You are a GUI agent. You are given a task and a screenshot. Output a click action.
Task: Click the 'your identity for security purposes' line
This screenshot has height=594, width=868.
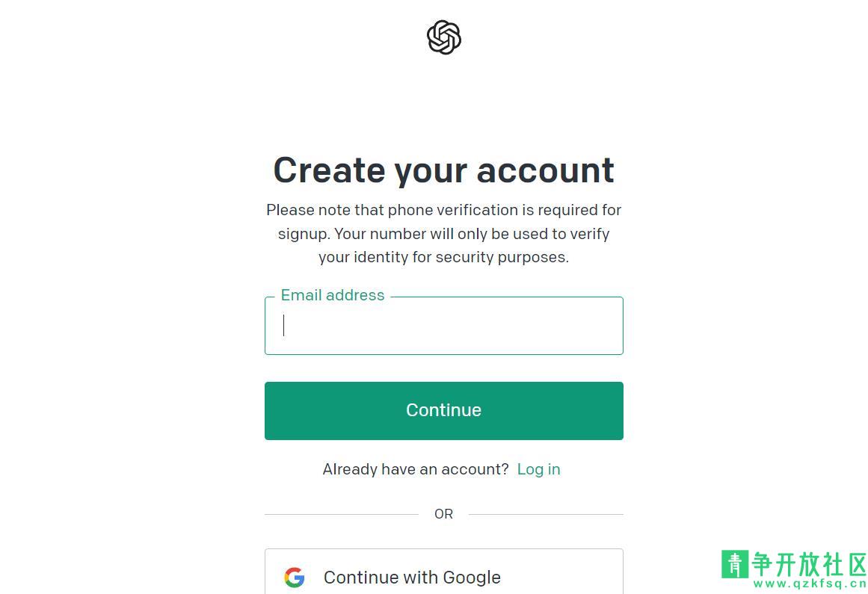click(x=444, y=257)
